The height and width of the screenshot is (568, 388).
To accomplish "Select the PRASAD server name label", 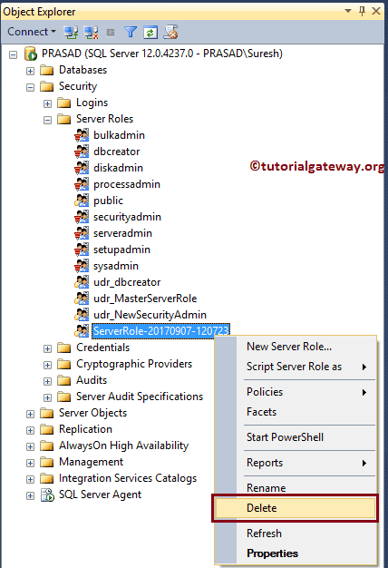I will (162, 54).
